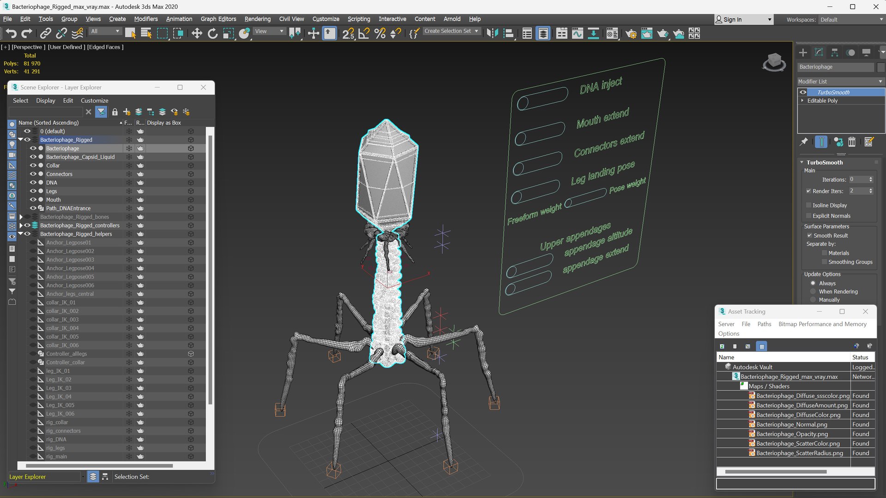Expand Editable Poly sub-object levels
Viewport: 886px width, 498px height.
802,101
